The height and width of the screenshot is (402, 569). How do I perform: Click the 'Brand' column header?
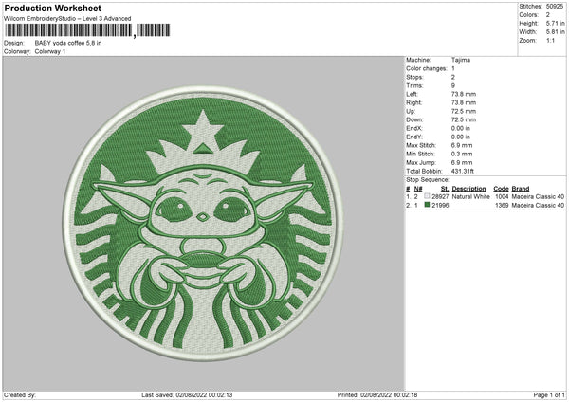521,189
